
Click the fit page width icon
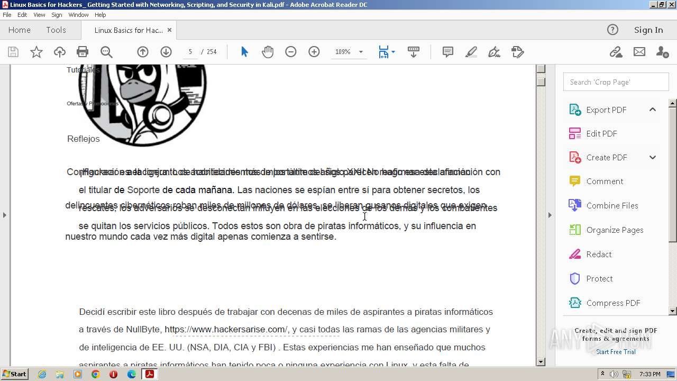click(x=383, y=52)
